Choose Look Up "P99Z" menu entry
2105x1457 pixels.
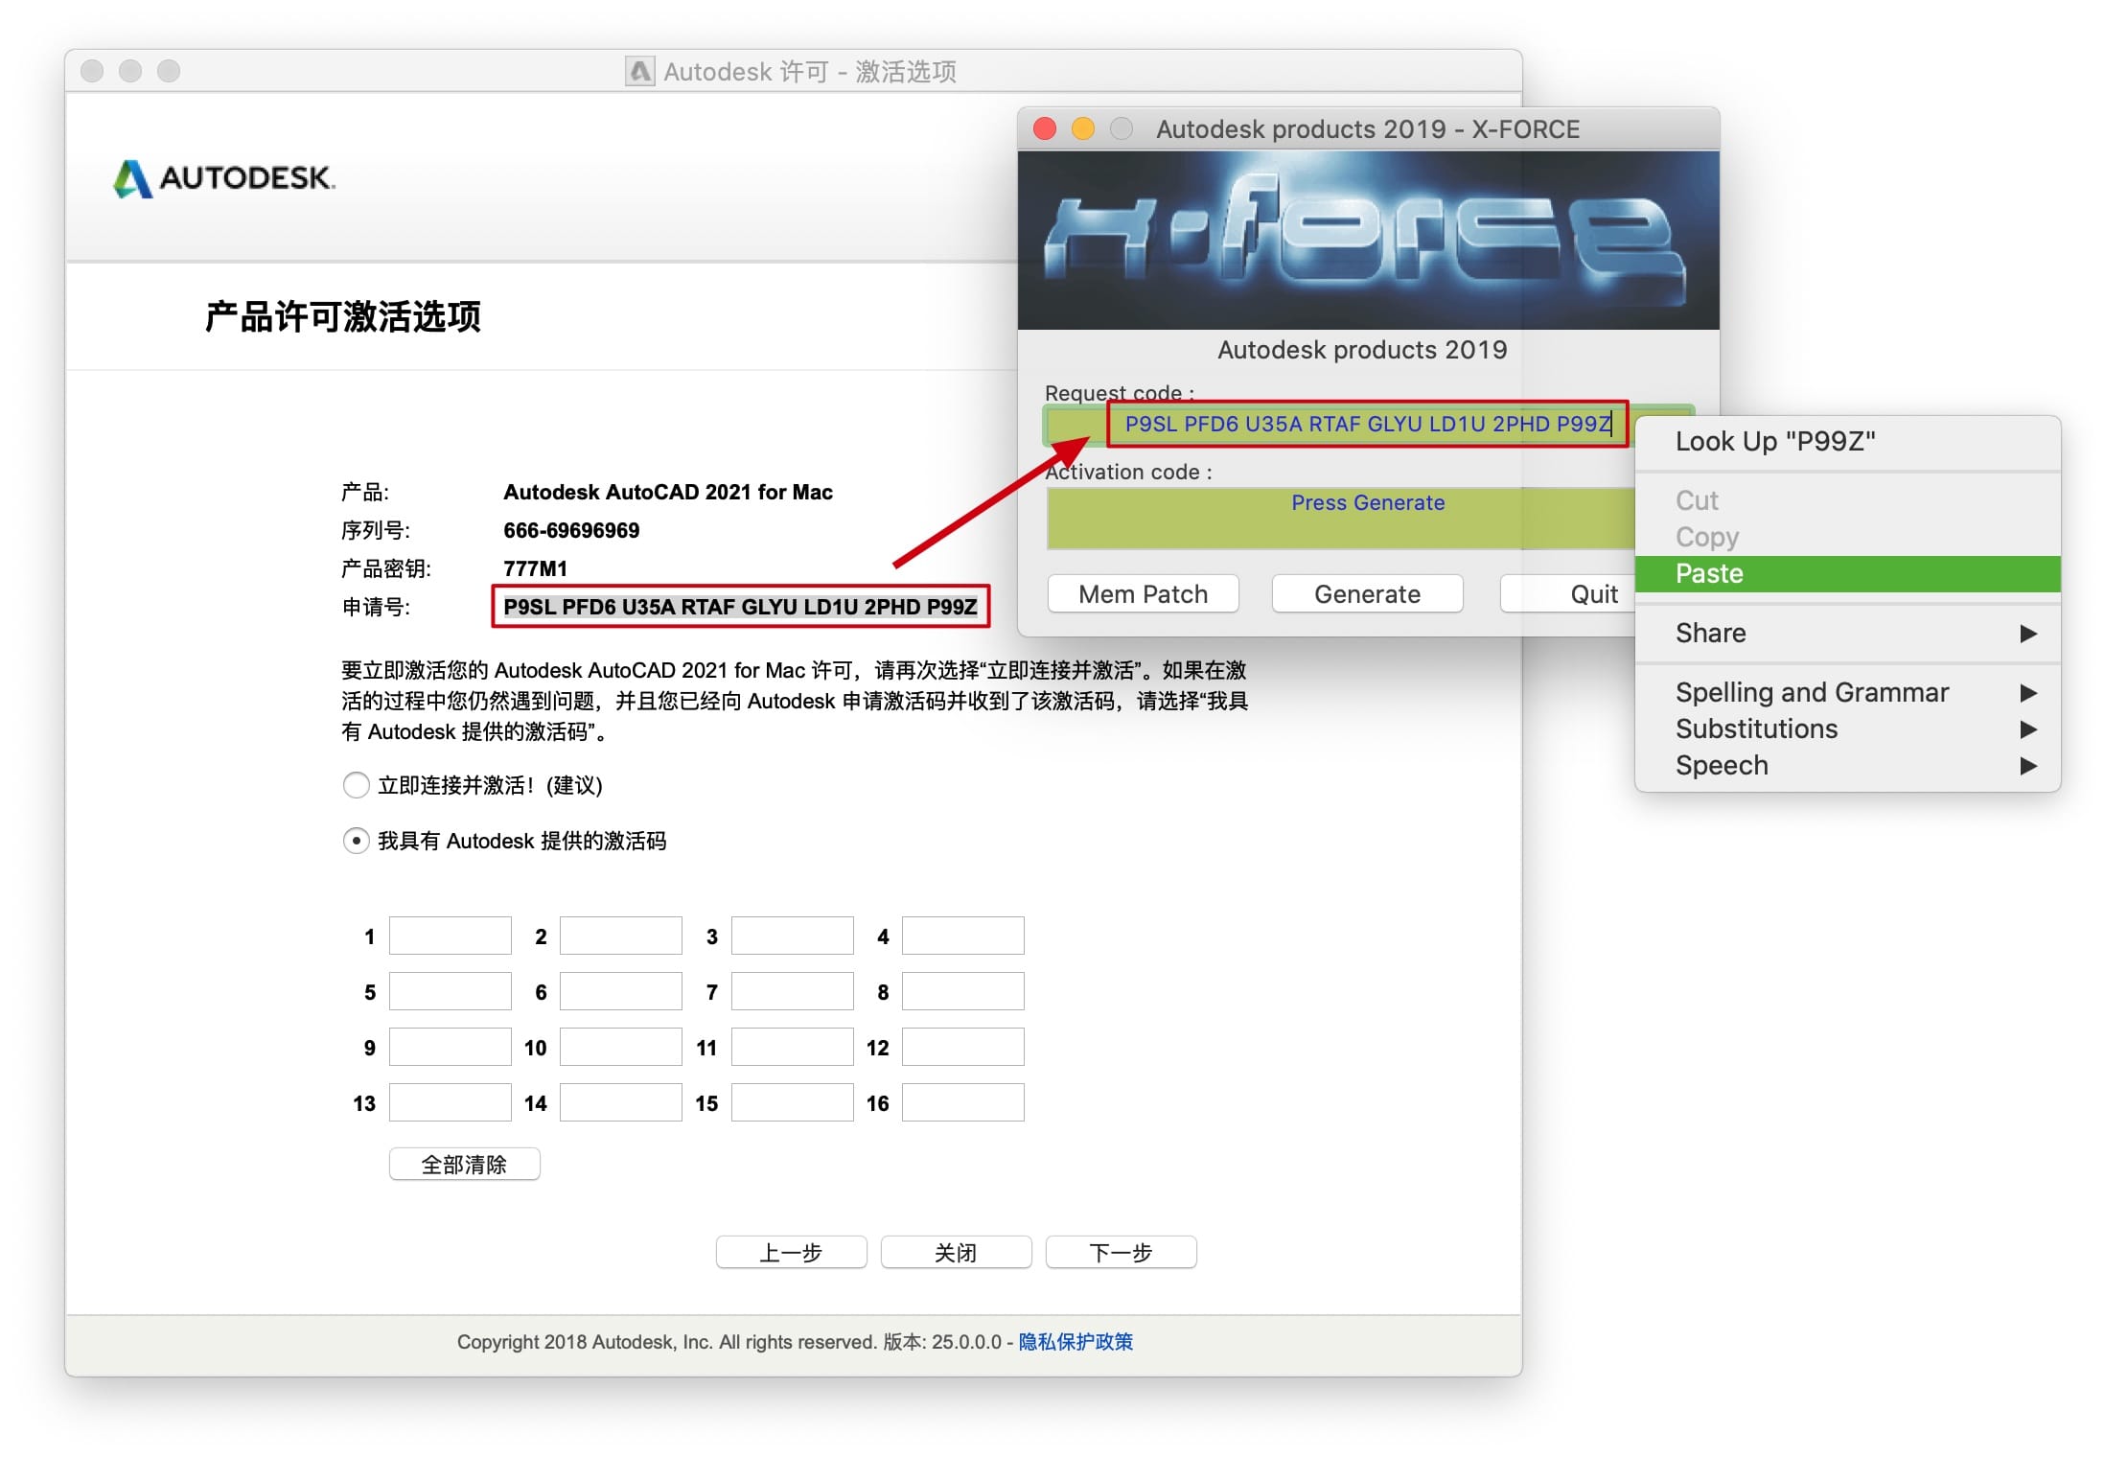pyautogui.click(x=1774, y=442)
